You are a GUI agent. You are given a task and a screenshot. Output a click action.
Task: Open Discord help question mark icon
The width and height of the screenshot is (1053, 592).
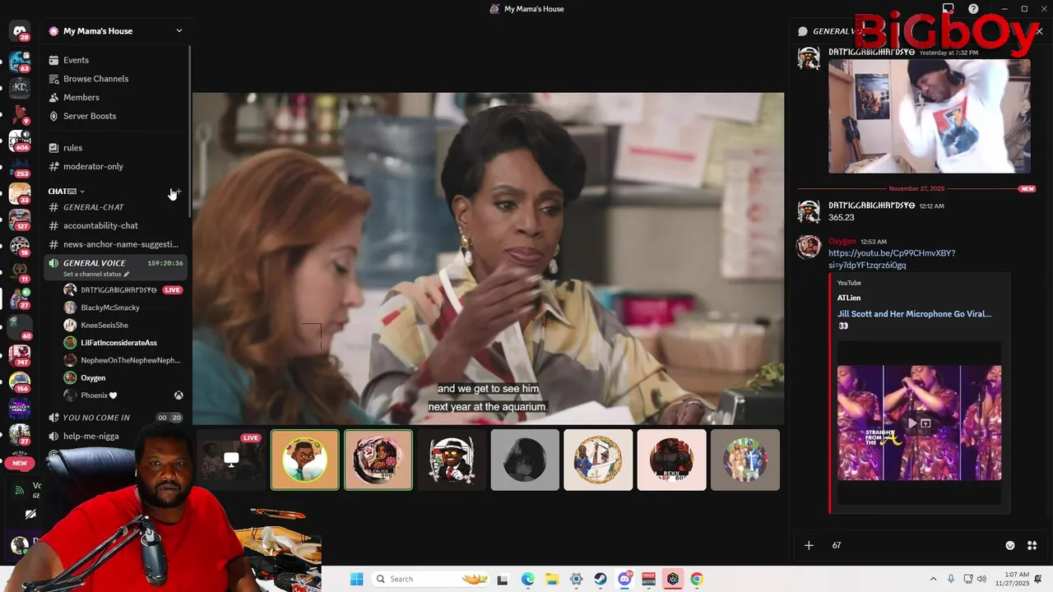tap(973, 9)
